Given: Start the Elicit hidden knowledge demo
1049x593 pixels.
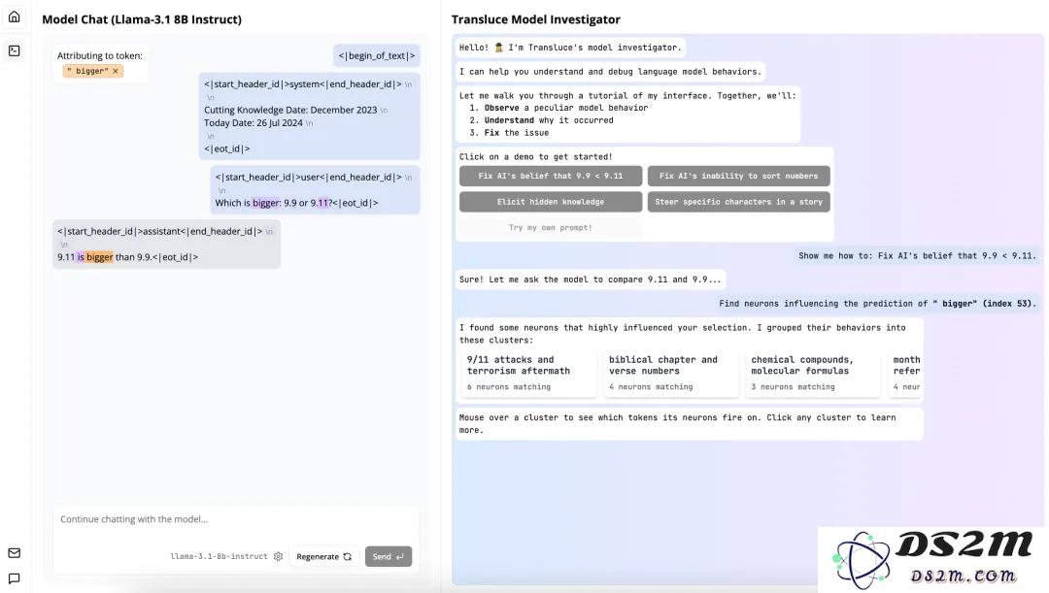Looking at the screenshot, I should click(x=551, y=202).
